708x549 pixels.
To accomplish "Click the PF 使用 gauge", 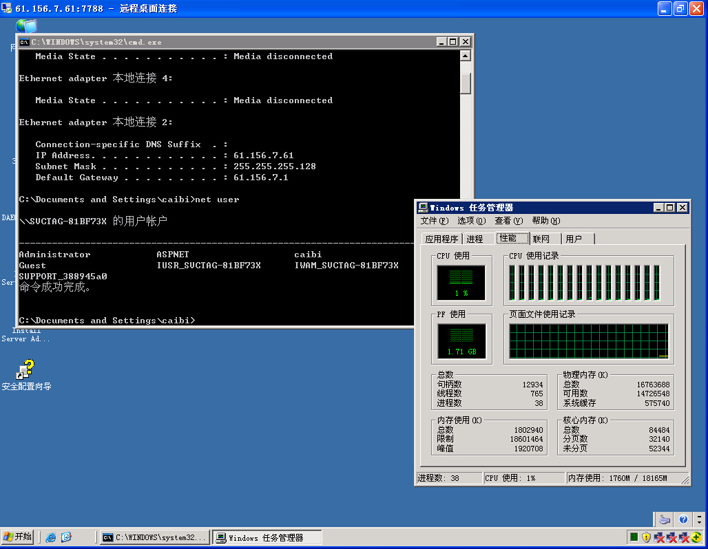I will point(461,341).
